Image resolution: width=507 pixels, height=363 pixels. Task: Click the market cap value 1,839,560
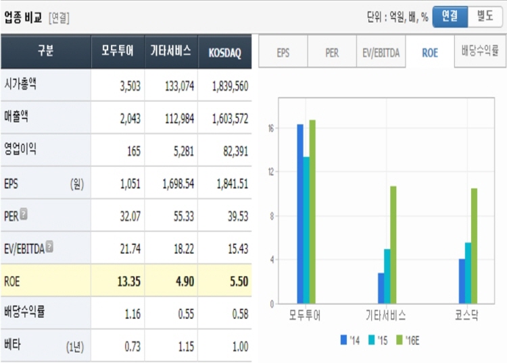coord(231,86)
